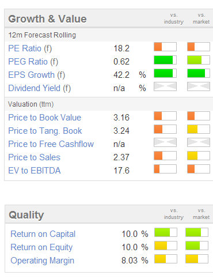Open the Price to Free Cashflow link
Screen dimensions: 213x279
pyautogui.click(x=51, y=144)
